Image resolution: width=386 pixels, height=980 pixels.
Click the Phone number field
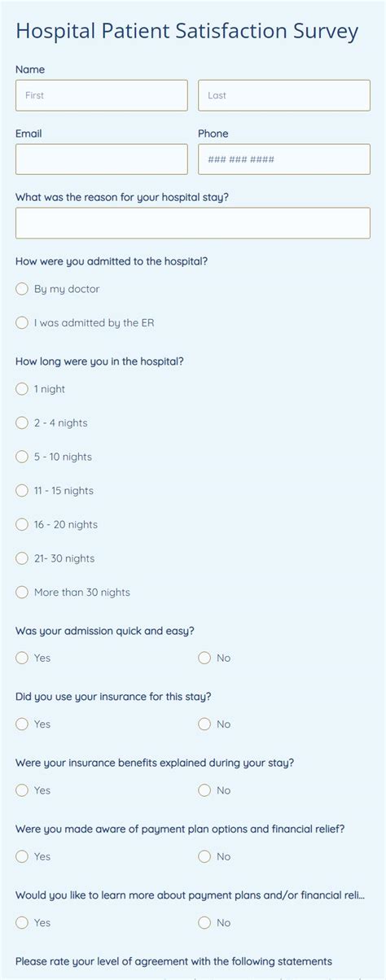tap(284, 160)
